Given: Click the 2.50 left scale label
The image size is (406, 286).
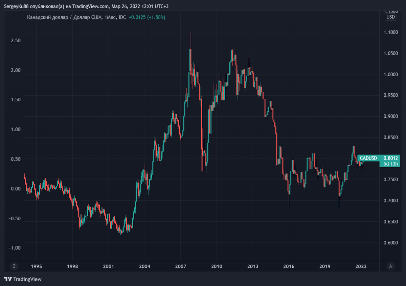Looking at the screenshot, I should click(x=16, y=41).
